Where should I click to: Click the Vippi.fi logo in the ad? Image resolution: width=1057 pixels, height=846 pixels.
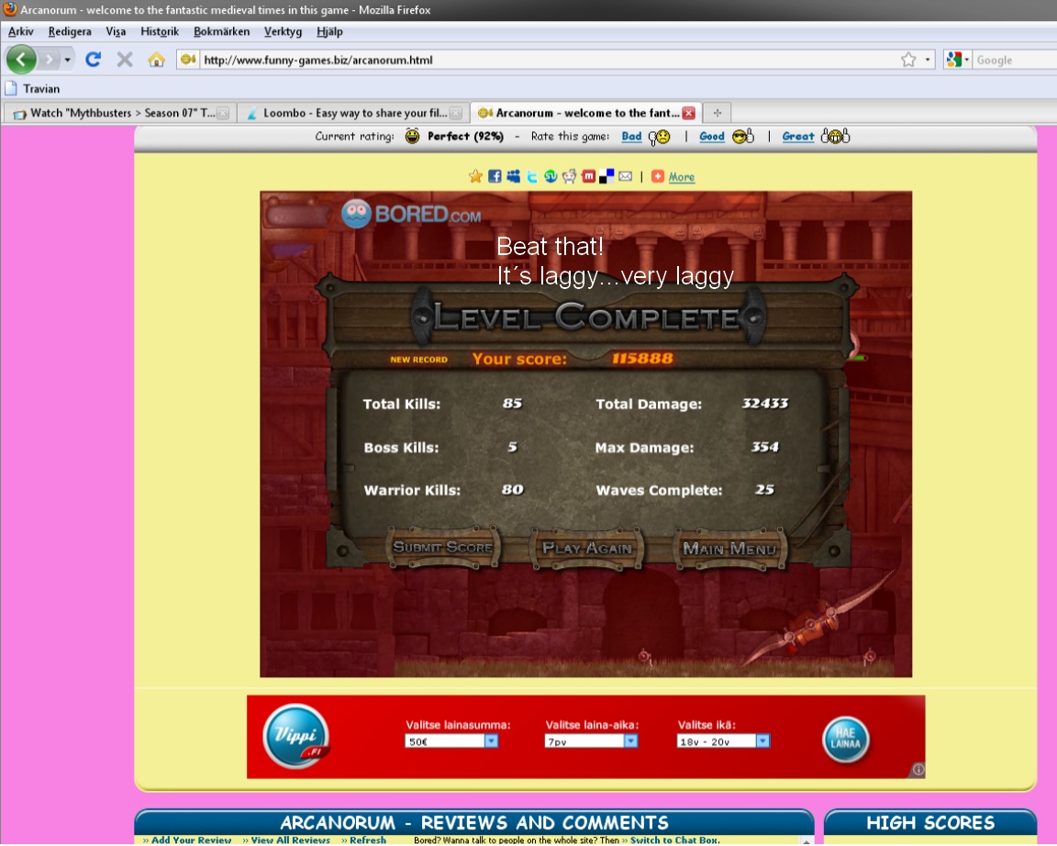pos(296,737)
